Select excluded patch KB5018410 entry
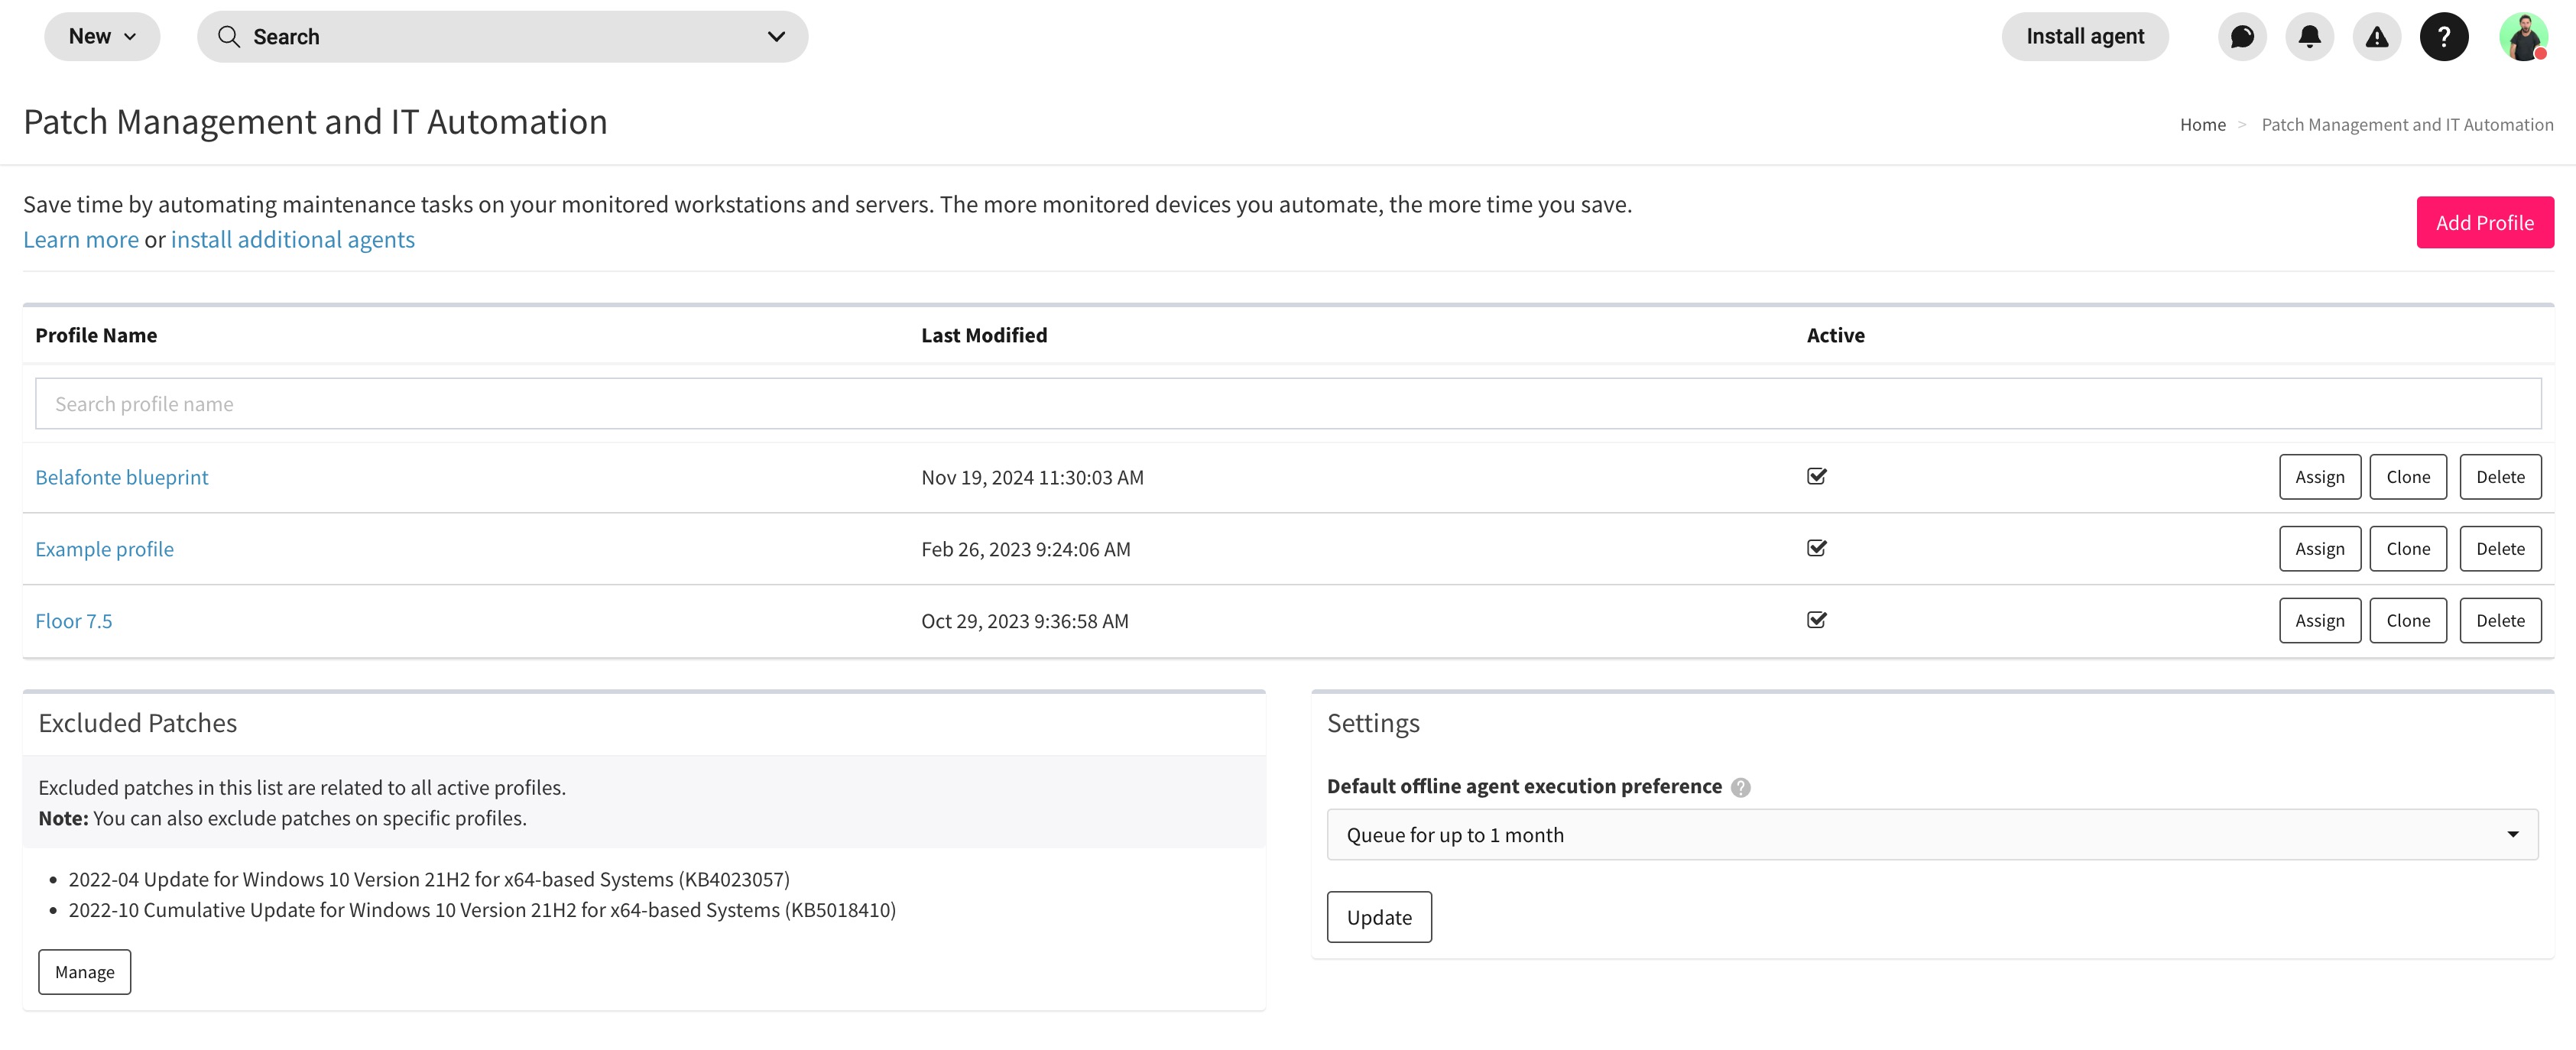This screenshot has width=2576, height=1050. pyautogui.click(x=482, y=910)
